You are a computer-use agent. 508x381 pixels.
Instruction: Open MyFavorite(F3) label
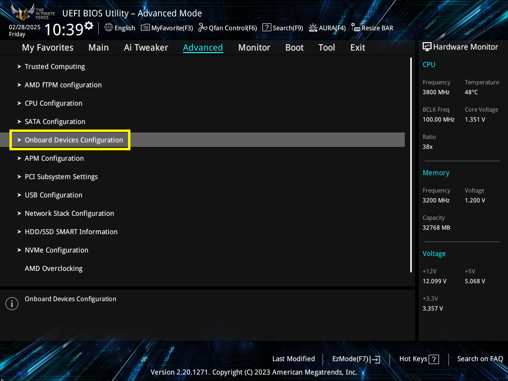coord(172,28)
